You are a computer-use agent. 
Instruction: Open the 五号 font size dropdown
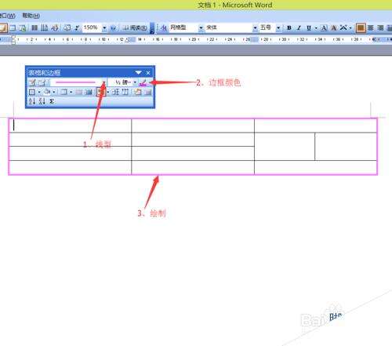click(x=278, y=27)
